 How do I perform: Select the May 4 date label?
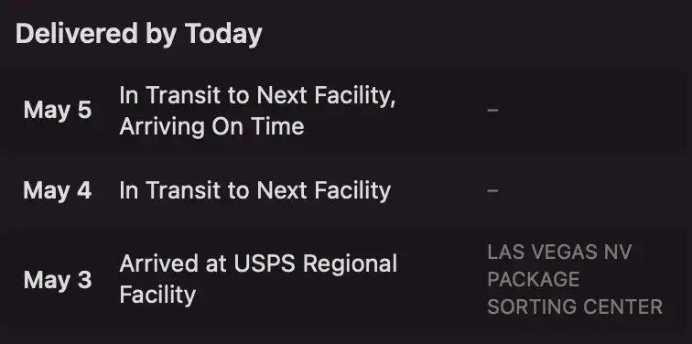click(58, 191)
